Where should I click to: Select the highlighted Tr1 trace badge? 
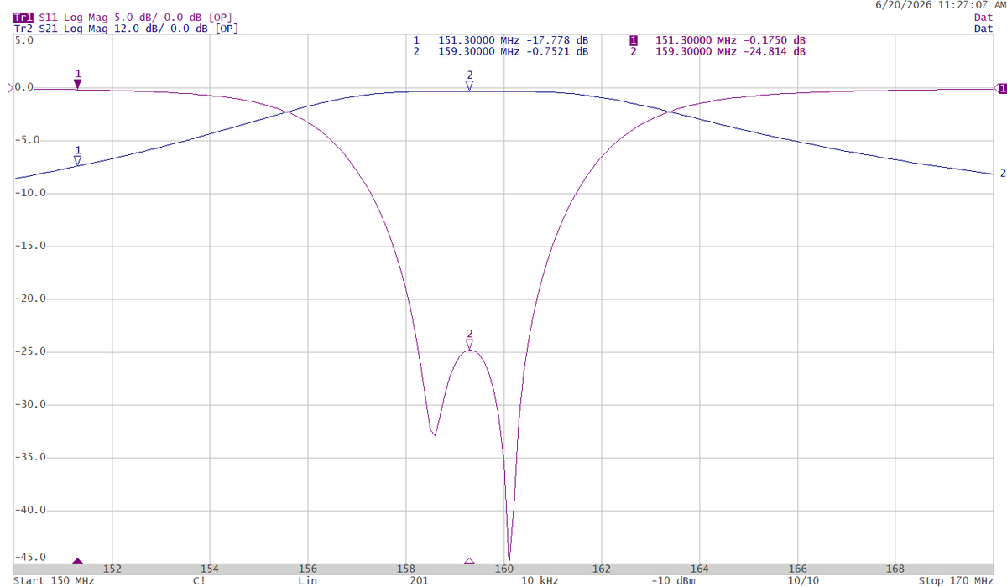coord(24,17)
